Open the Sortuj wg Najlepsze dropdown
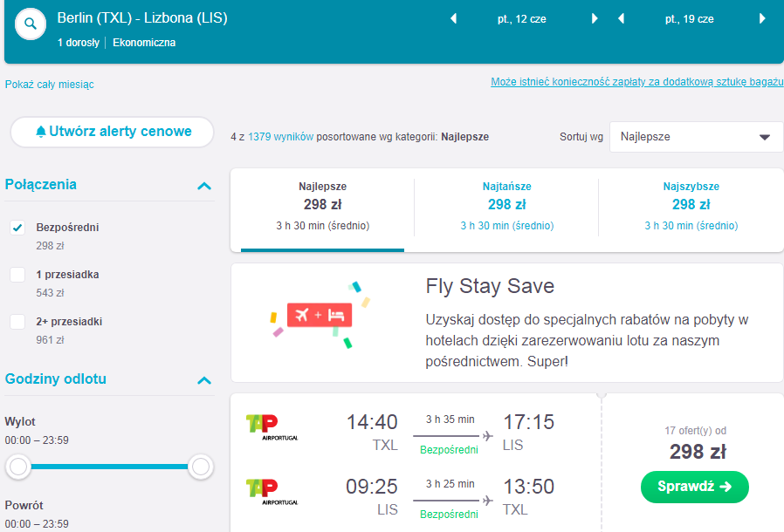Viewport: 784px width, 532px height. click(696, 137)
